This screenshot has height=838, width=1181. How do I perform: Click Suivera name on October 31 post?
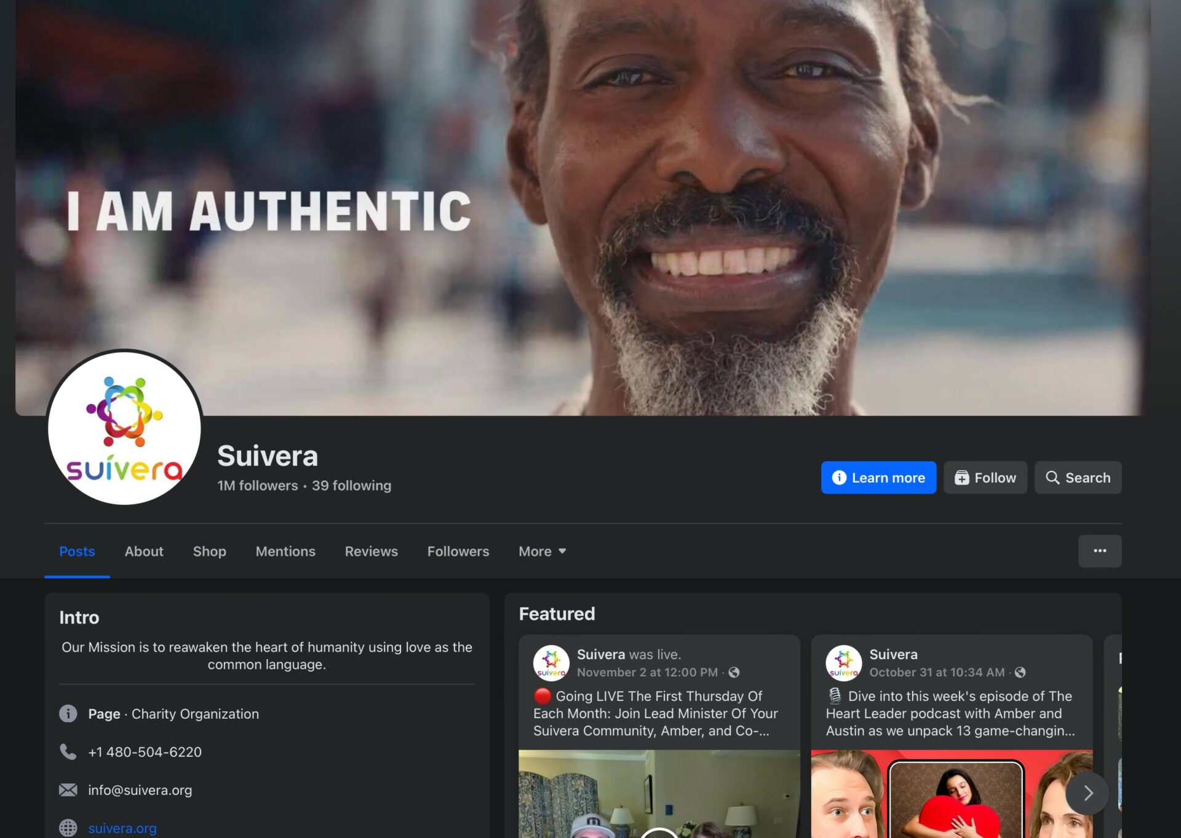[893, 654]
